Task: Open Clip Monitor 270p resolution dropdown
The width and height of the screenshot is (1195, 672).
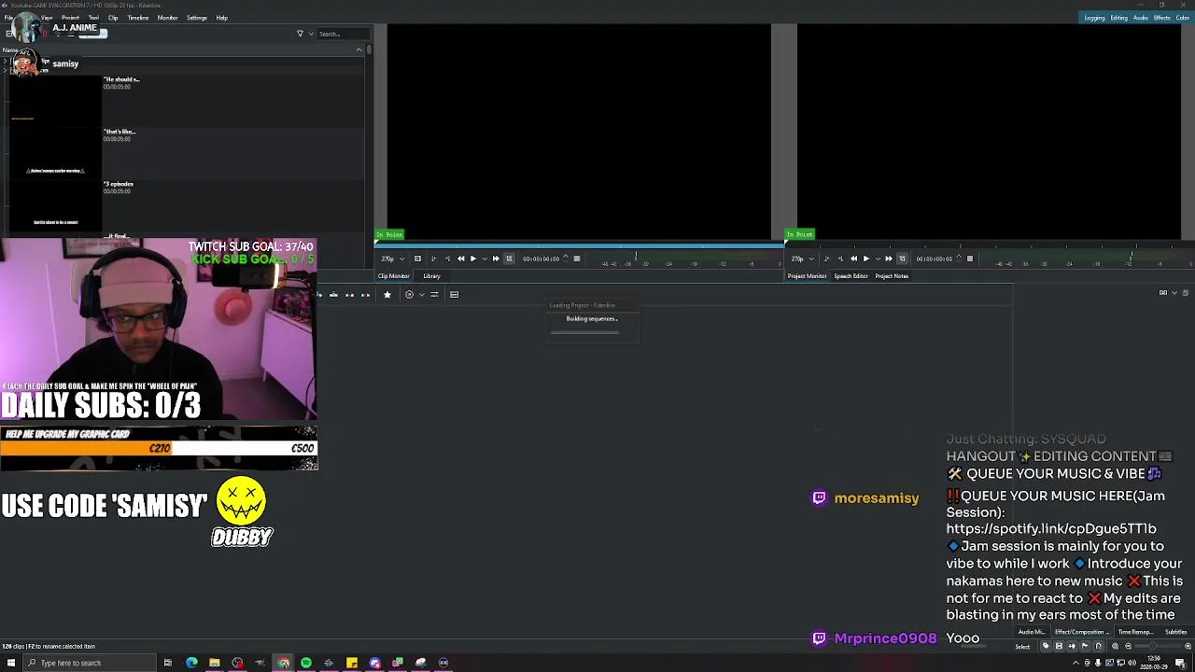Action: (x=393, y=259)
